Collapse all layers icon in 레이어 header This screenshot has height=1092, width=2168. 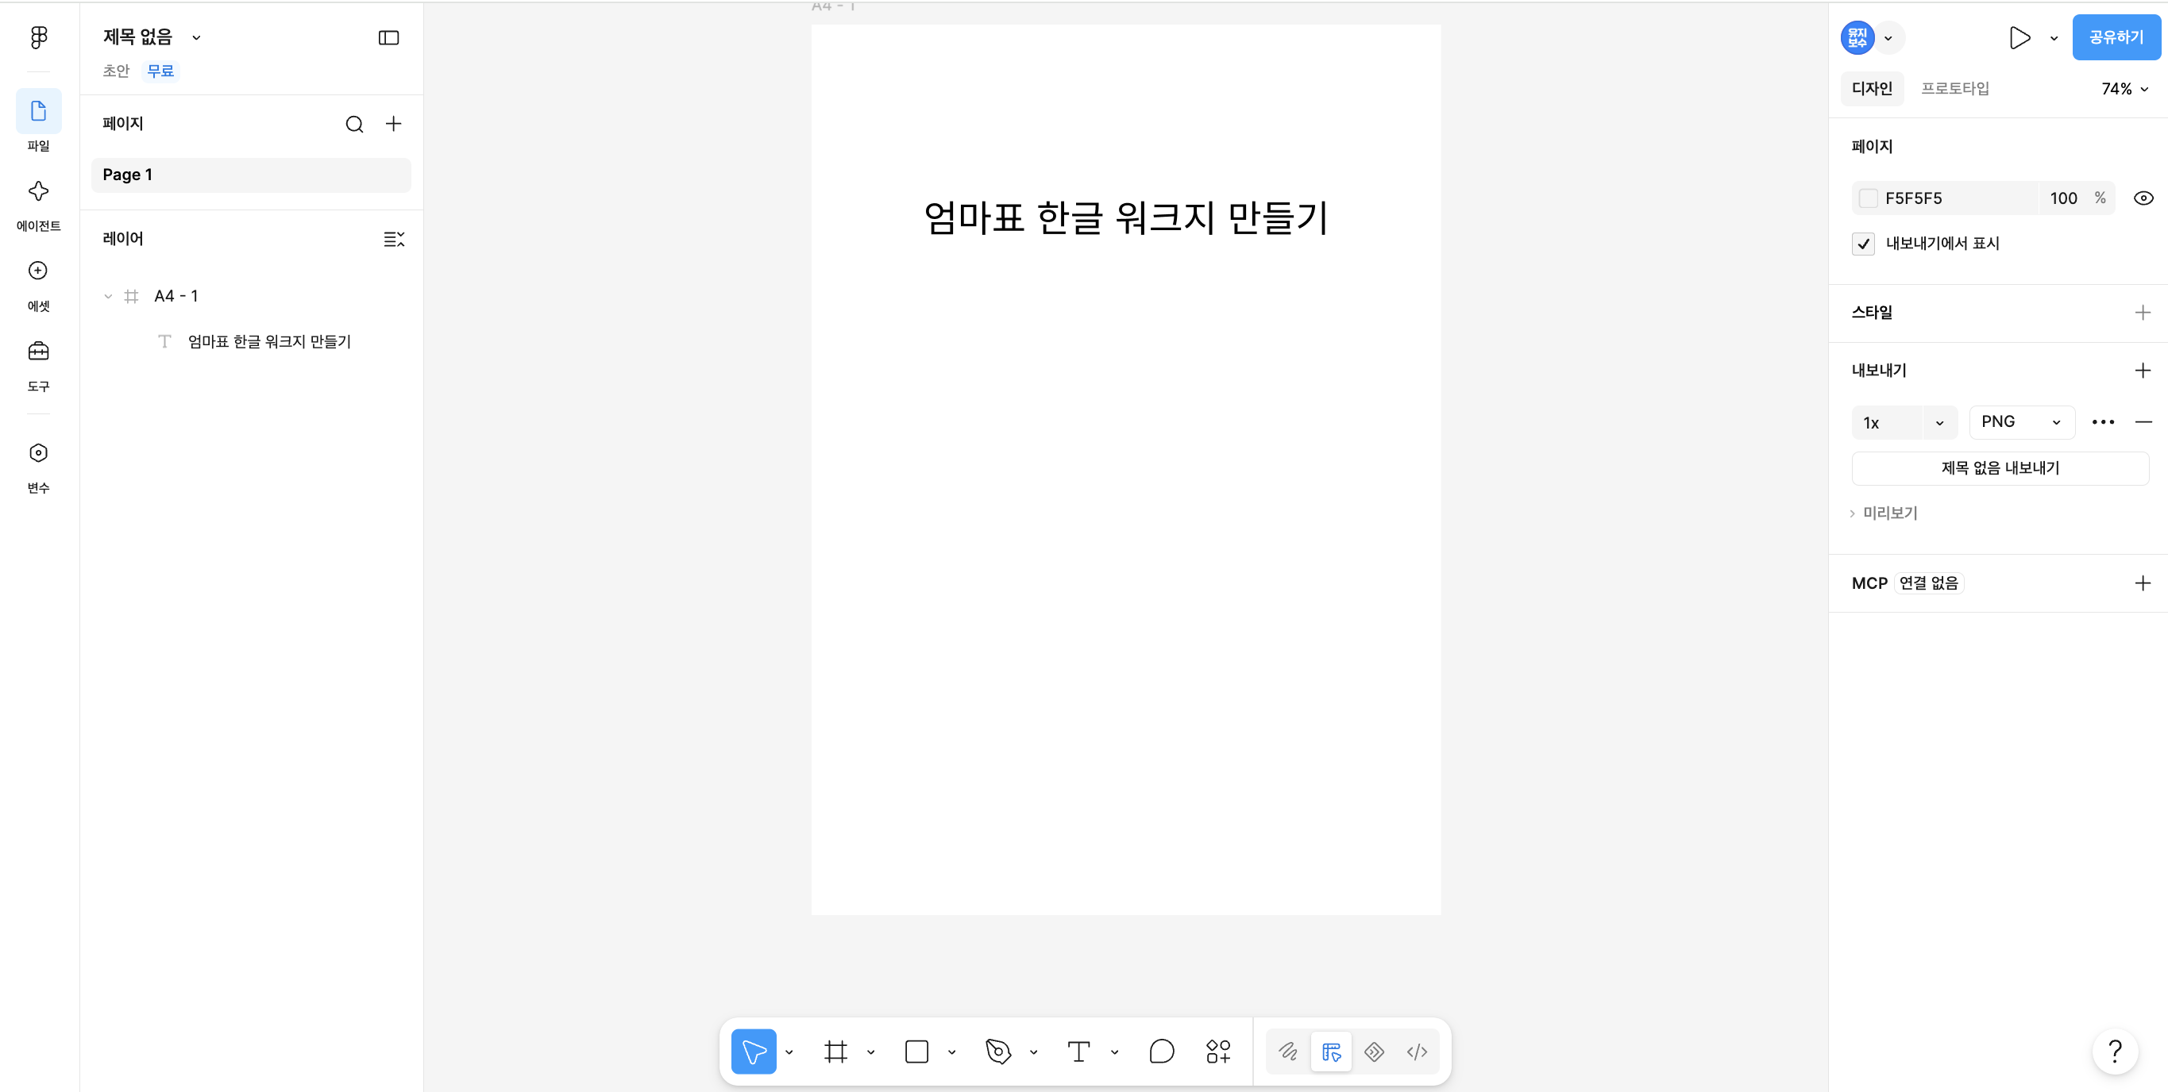pos(394,239)
